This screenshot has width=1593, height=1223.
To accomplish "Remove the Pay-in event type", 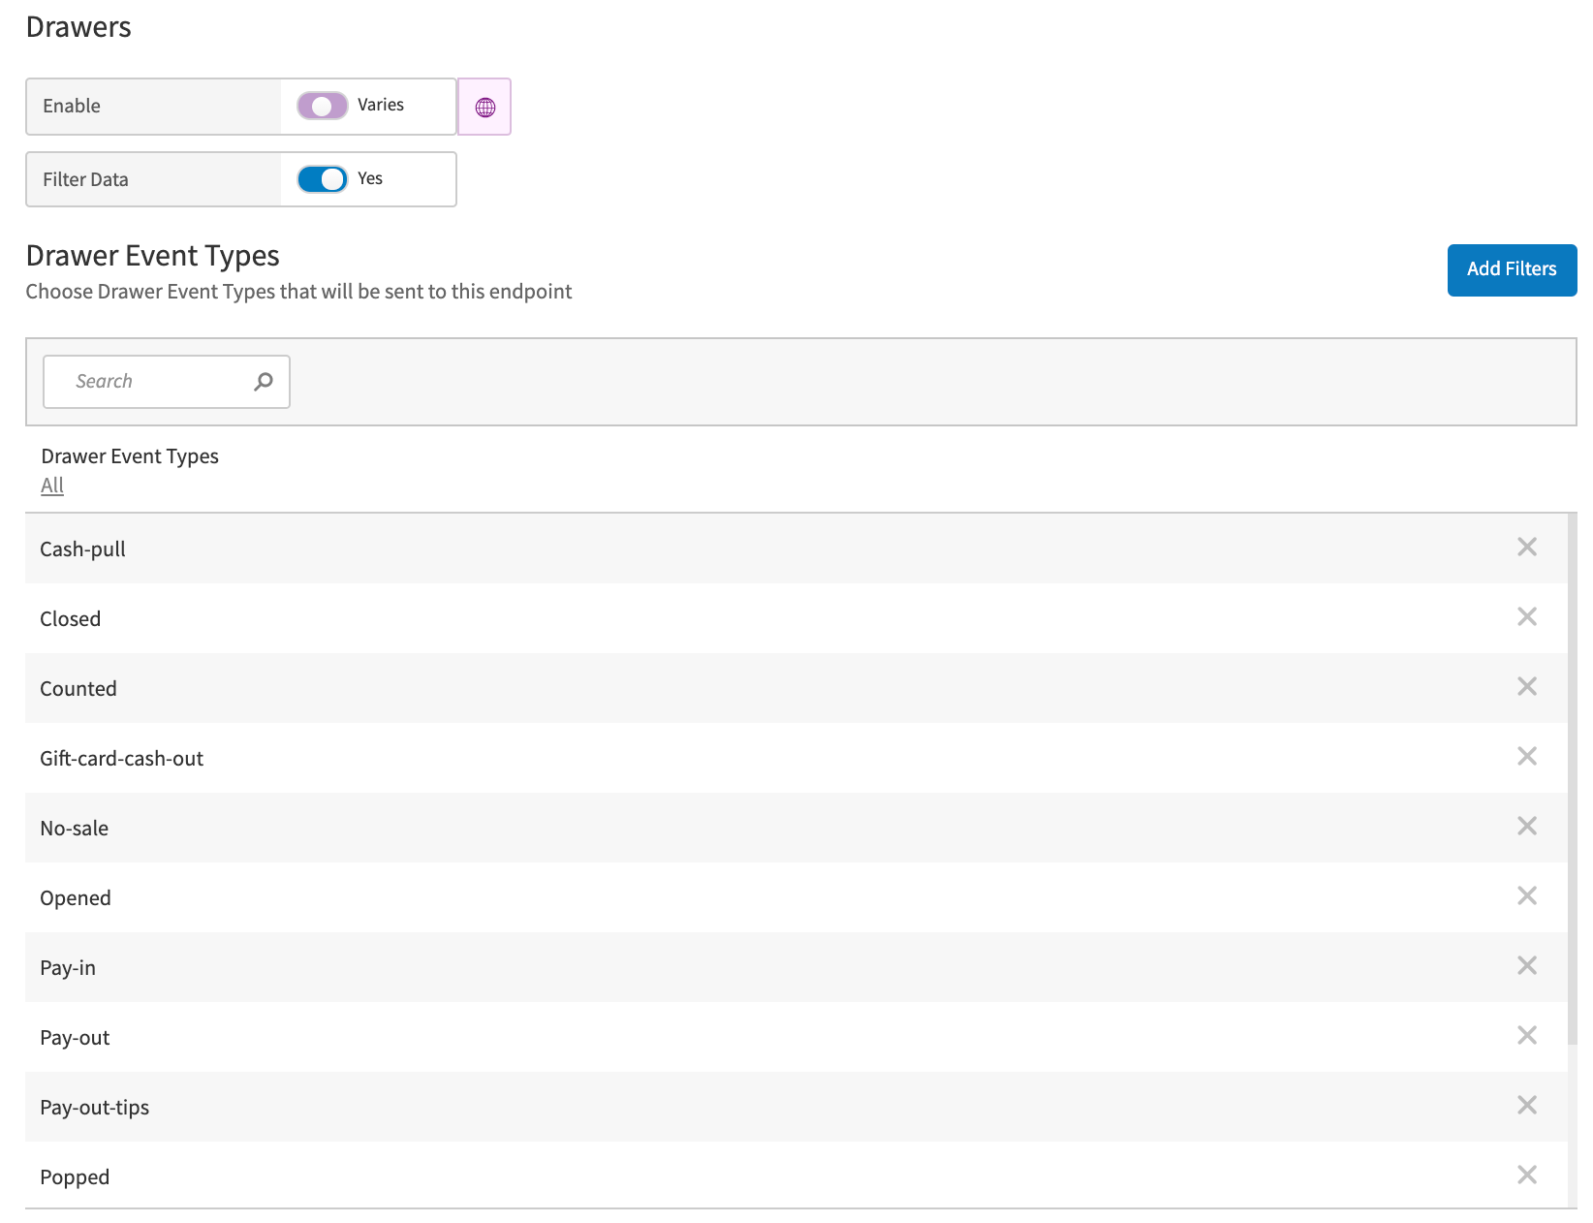I will point(1526,966).
